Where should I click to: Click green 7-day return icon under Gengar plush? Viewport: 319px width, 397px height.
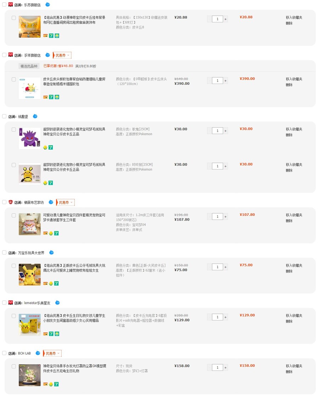click(x=51, y=147)
